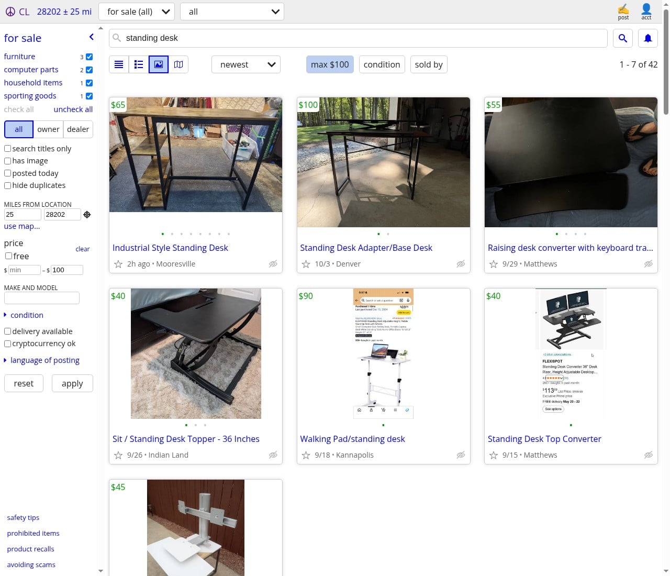Select the owner seller tab
The height and width of the screenshot is (576, 670).
click(x=48, y=129)
